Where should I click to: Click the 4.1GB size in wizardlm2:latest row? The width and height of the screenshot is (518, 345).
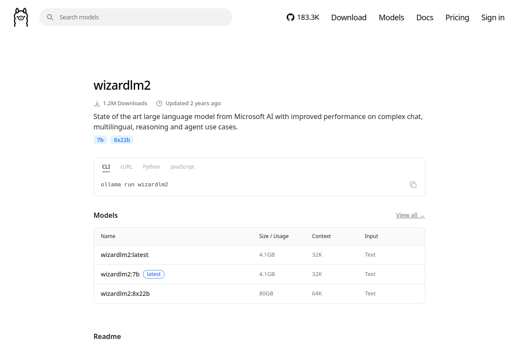(267, 255)
